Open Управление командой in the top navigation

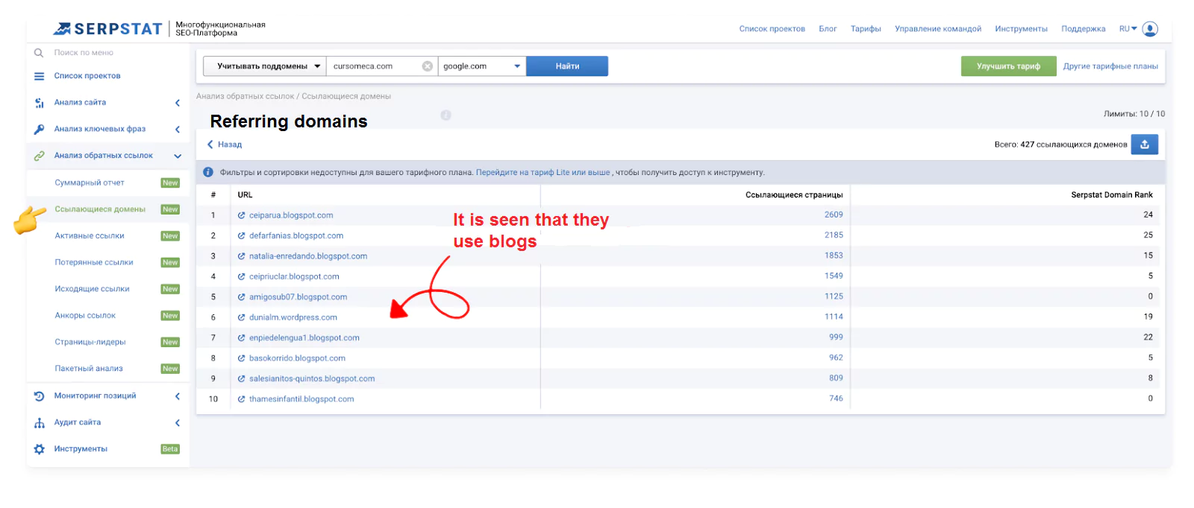(x=938, y=29)
